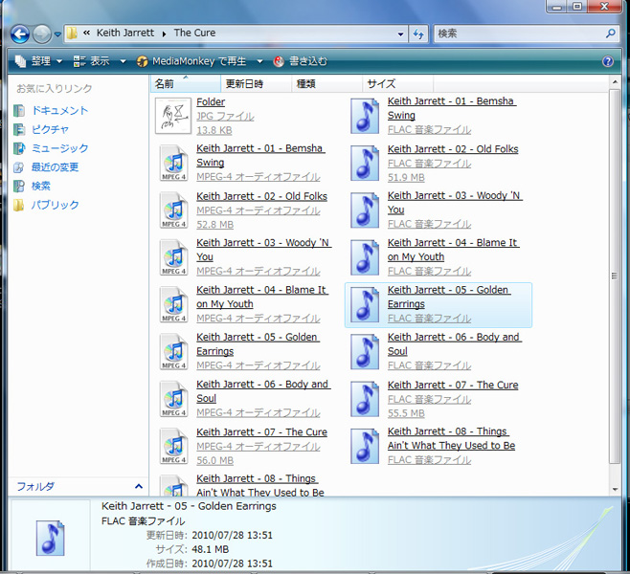630x574 pixels.
Task: Click the Back navigation arrow button
Action: click(19, 33)
